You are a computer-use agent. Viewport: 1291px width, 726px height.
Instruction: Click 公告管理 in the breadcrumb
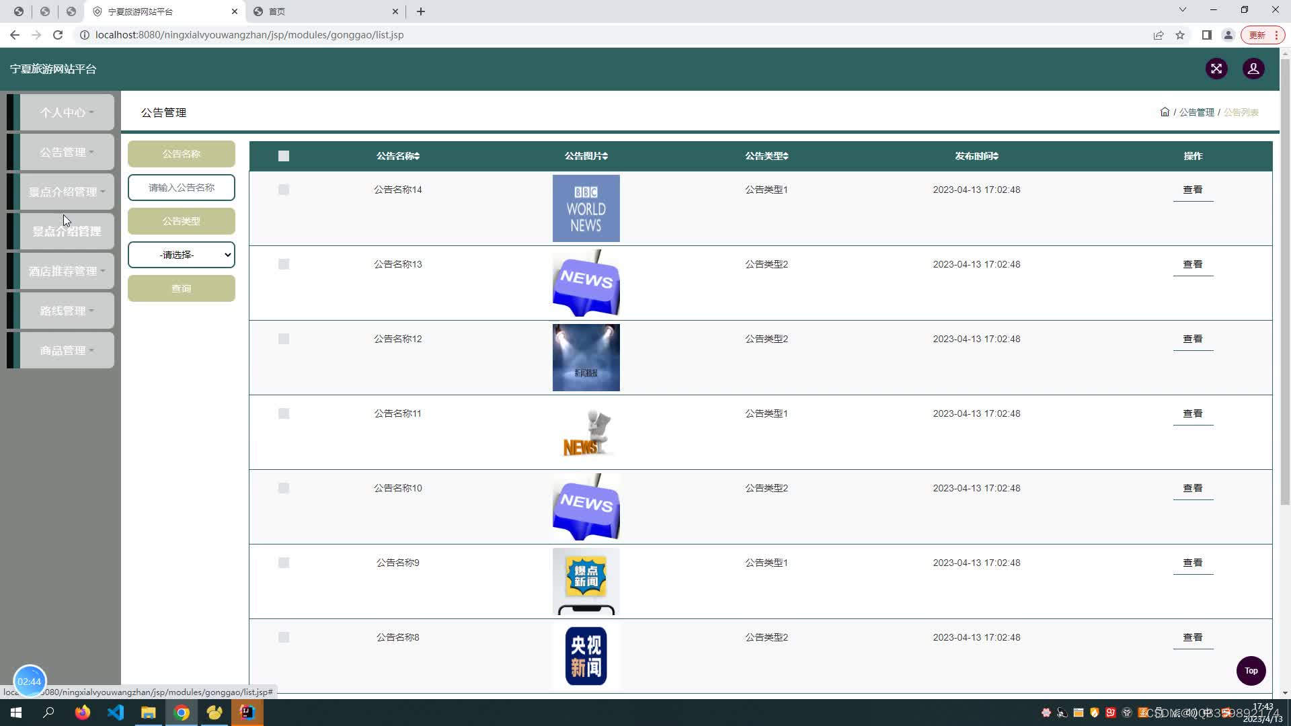click(x=1196, y=112)
